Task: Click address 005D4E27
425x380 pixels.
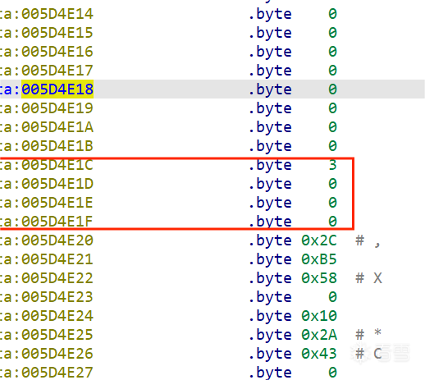Action: [57, 373]
